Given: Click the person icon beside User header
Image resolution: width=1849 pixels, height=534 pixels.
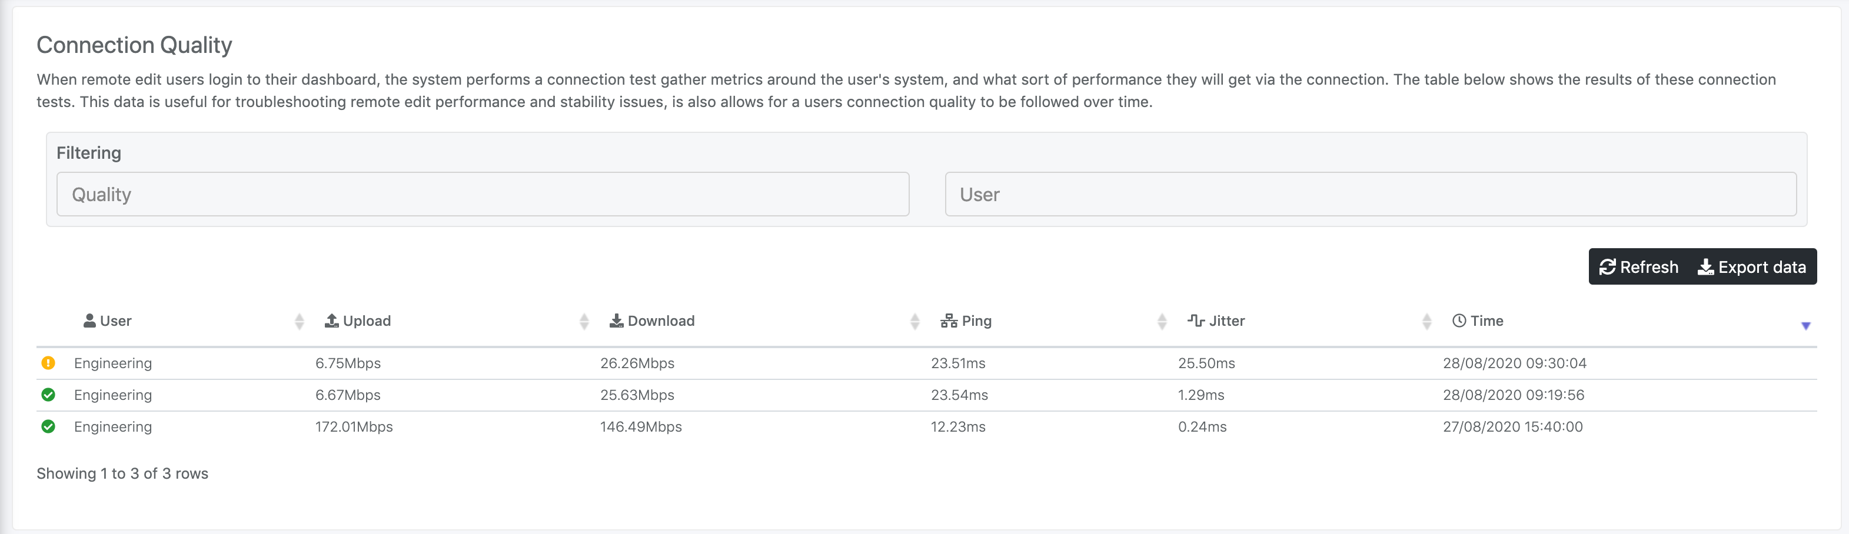Looking at the screenshot, I should coord(89,321).
